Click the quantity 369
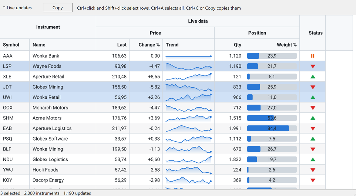The height and width of the screenshot is (196, 356). 237,180
